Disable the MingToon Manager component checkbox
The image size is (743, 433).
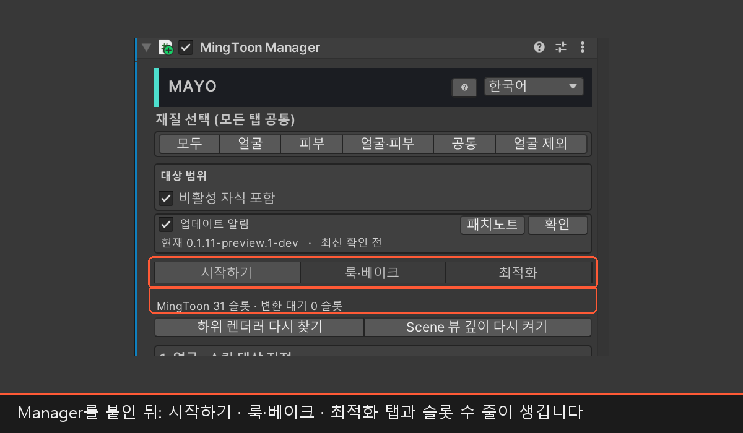pos(186,48)
